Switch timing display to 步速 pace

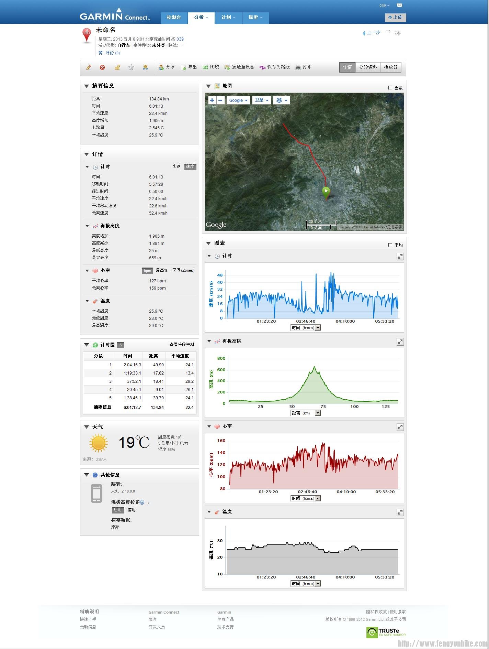[x=177, y=166]
